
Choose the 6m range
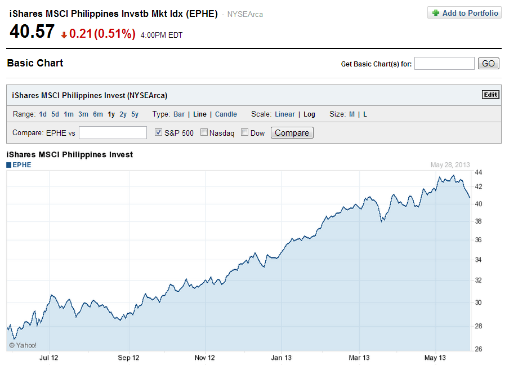coord(98,114)
